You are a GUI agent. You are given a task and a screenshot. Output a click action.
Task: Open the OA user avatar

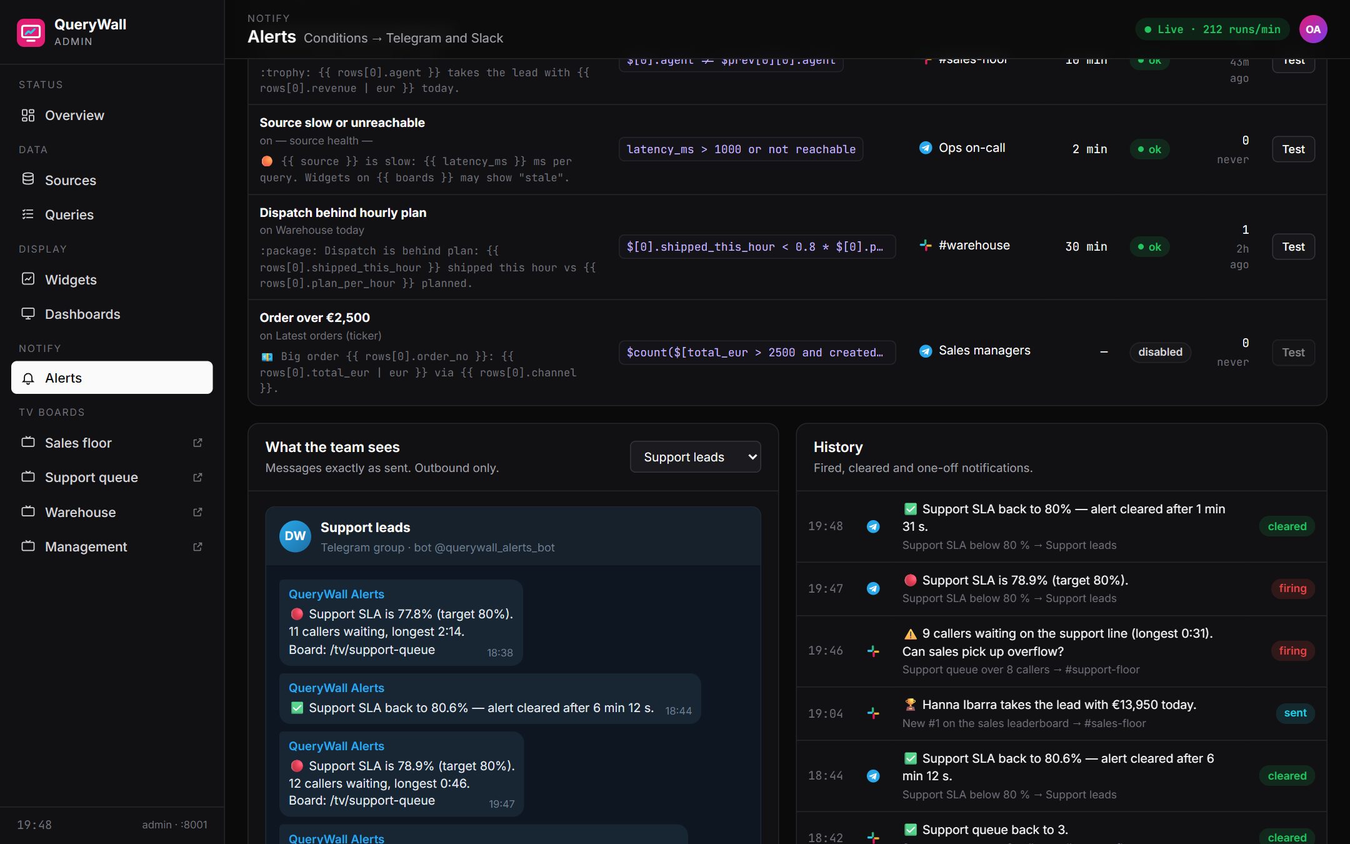tap(1313, 29)
